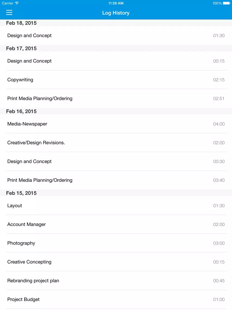
Task: Select the Layout log entry
Action: click(x=116, y=205)
